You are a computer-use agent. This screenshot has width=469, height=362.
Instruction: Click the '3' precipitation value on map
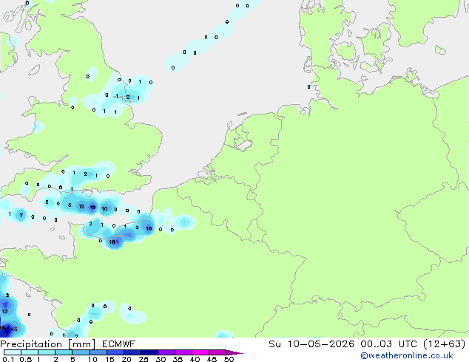137,228
